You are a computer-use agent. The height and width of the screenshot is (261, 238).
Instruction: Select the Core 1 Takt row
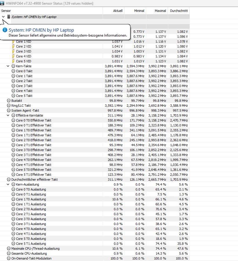coord(95,76)
